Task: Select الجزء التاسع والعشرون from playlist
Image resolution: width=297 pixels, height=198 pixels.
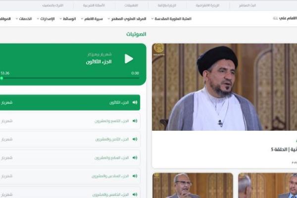Action: [70, 121]
